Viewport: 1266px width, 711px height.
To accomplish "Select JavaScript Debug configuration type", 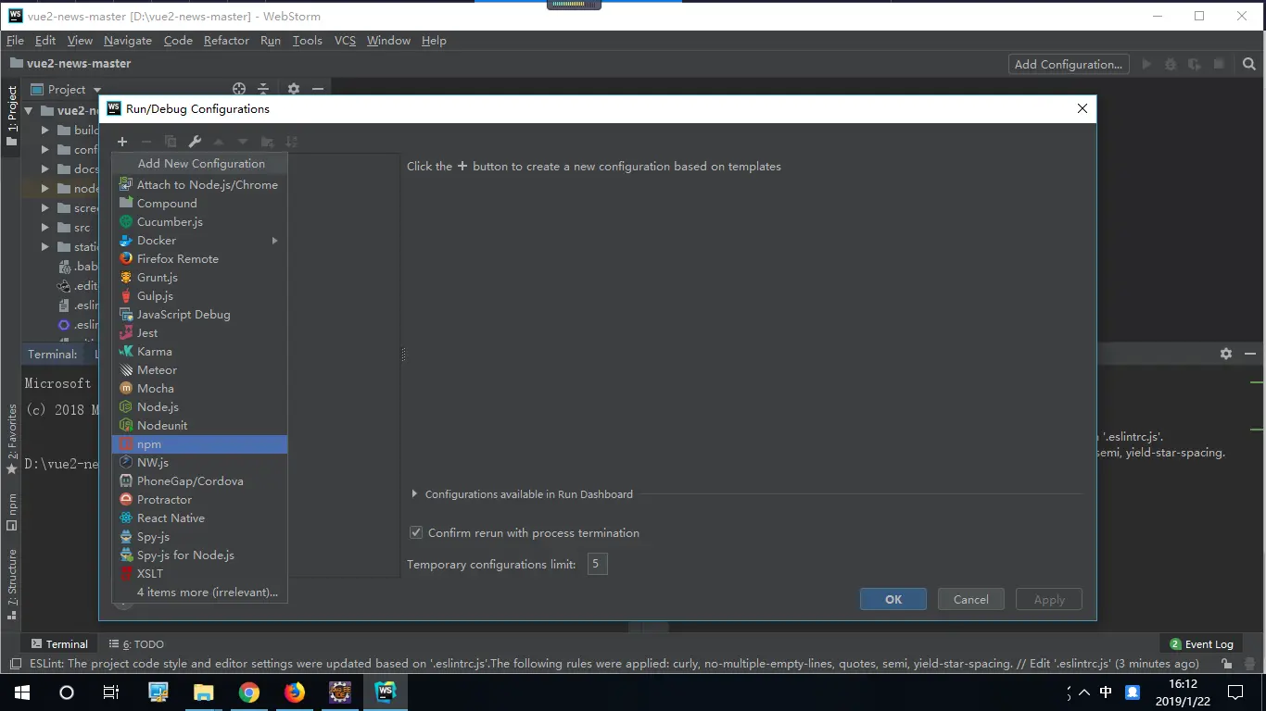I will pyautogui.click(x=199, y=314).
